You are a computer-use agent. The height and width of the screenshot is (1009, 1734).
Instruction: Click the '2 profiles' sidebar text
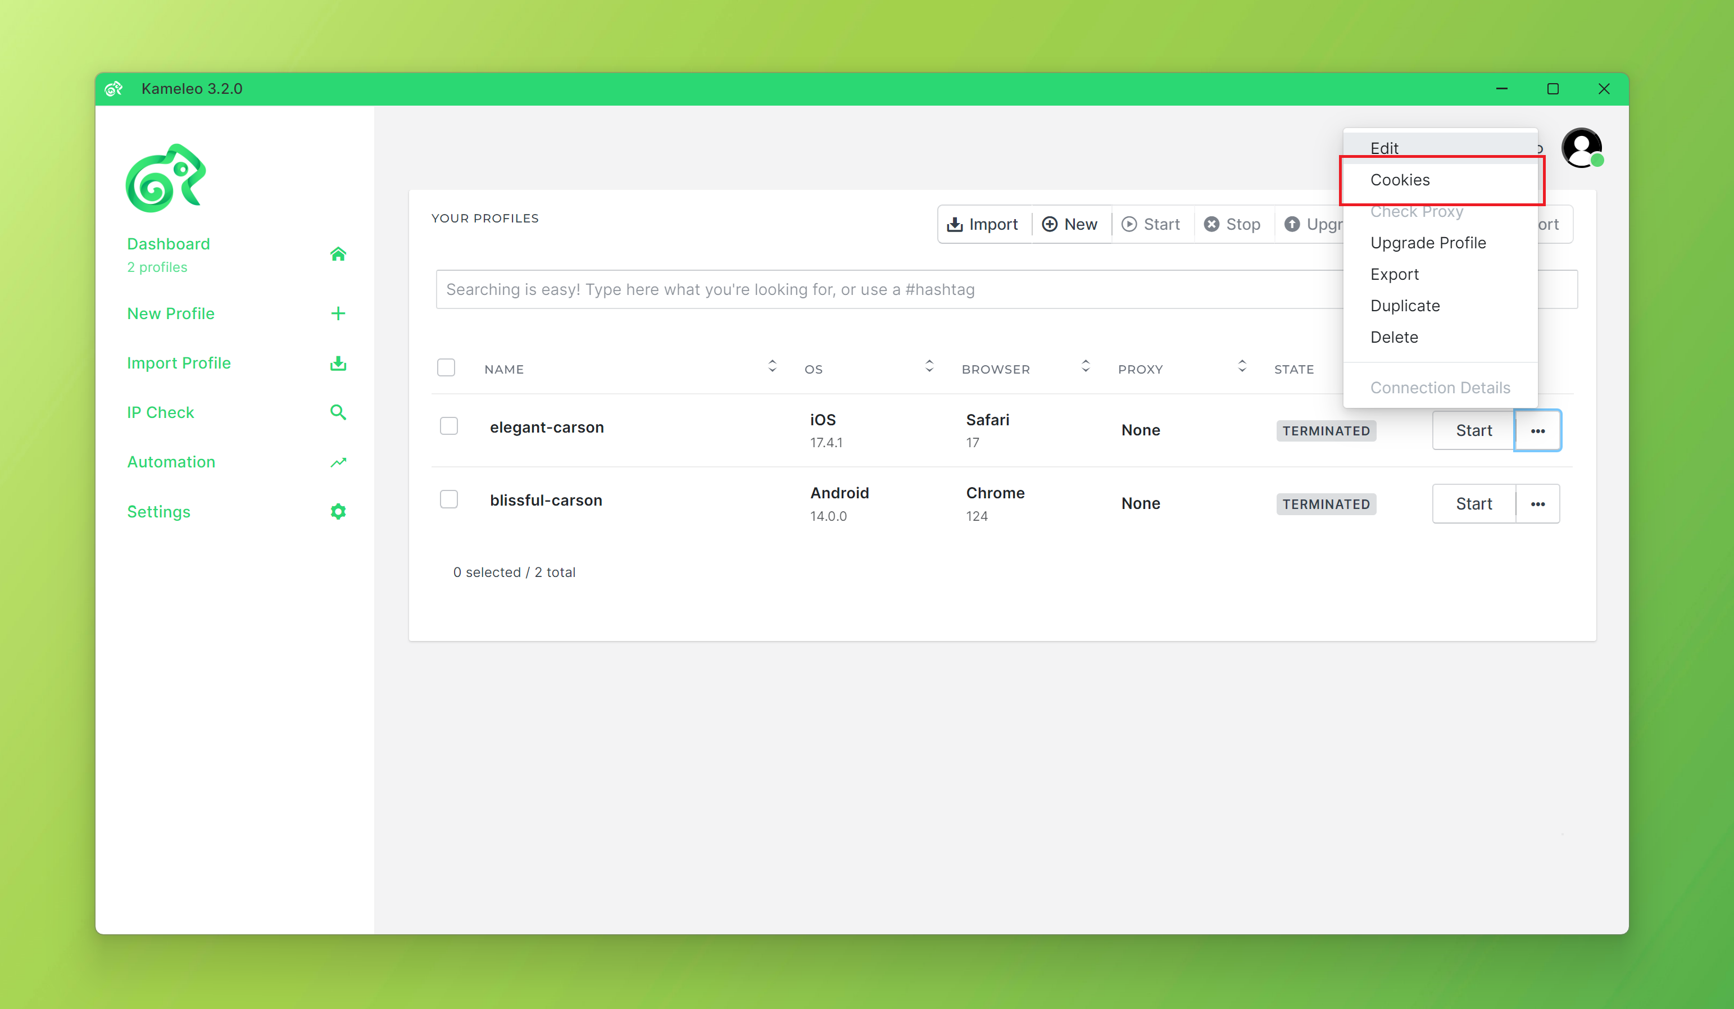click(x=157, y=267)
